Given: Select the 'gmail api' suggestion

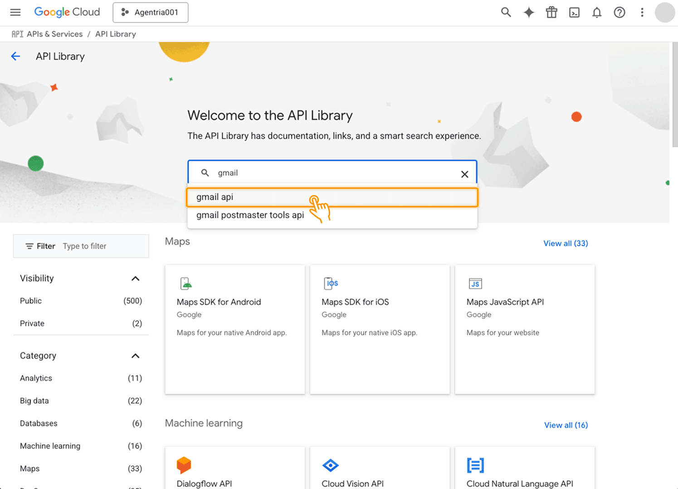Looking at the screenshot, I should [332, 197].
